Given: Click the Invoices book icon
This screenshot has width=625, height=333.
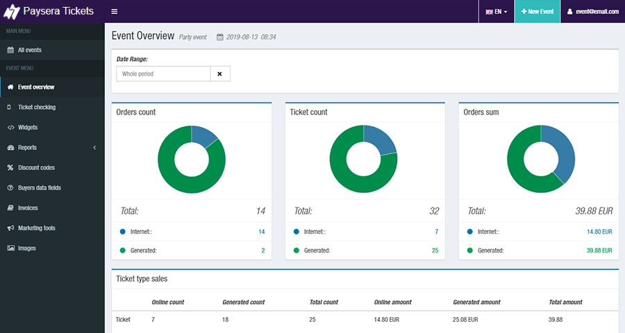Looking at the screenshot, I should (x=10, y=208).
